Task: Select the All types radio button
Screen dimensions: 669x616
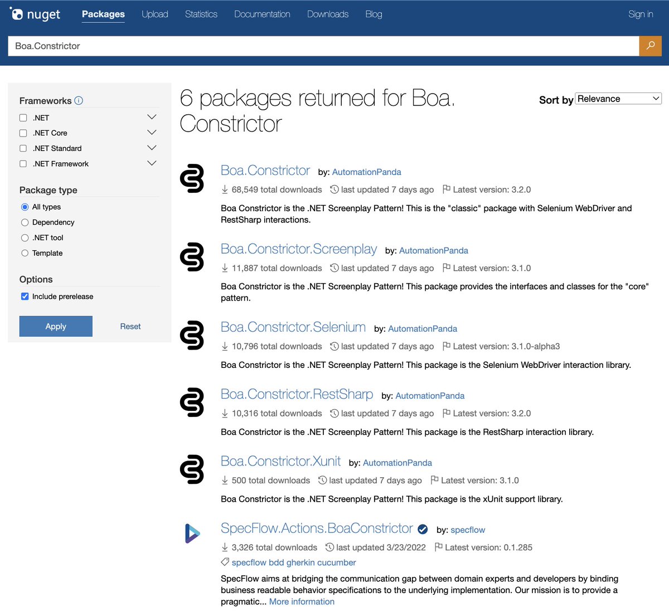Action: coord(25,207)
